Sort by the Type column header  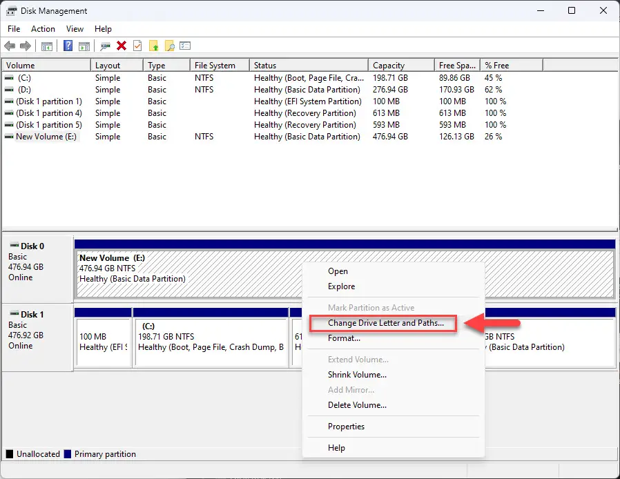[x=166, y=65]
